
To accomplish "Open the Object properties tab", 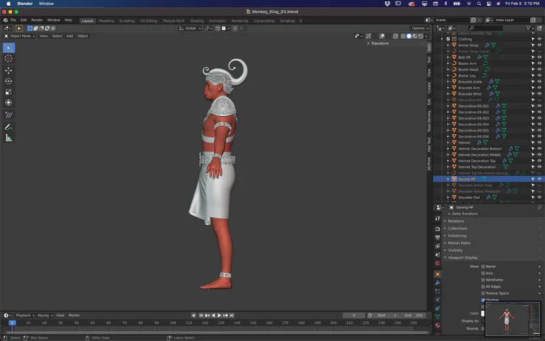I will (x=438, y=274).
